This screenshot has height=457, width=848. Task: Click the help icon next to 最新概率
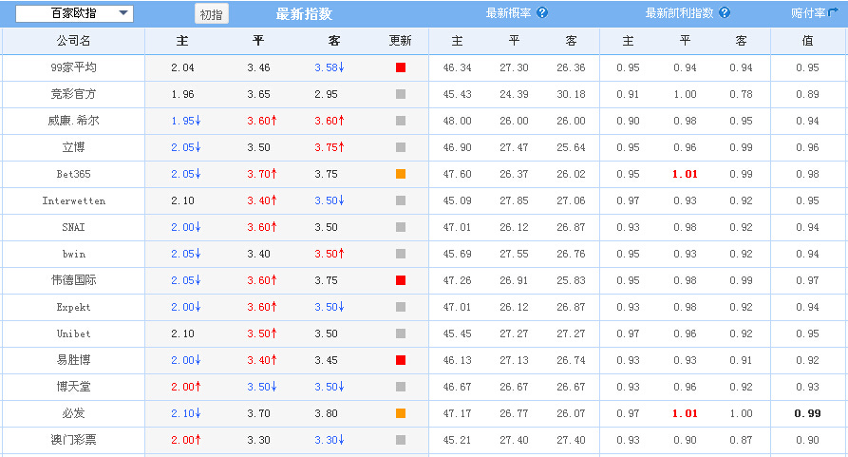click(x=542, y=13)
